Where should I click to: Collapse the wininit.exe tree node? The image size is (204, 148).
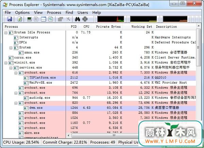[6, 63]
